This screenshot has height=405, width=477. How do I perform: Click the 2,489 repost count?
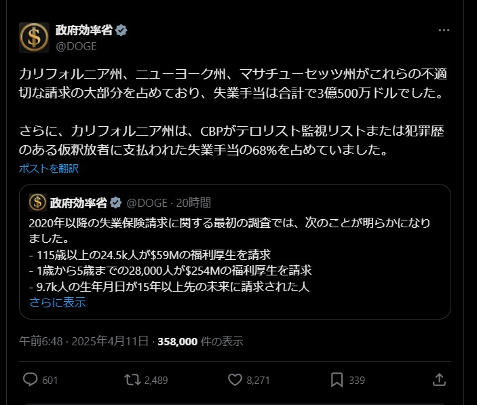[x=156, y=380]
